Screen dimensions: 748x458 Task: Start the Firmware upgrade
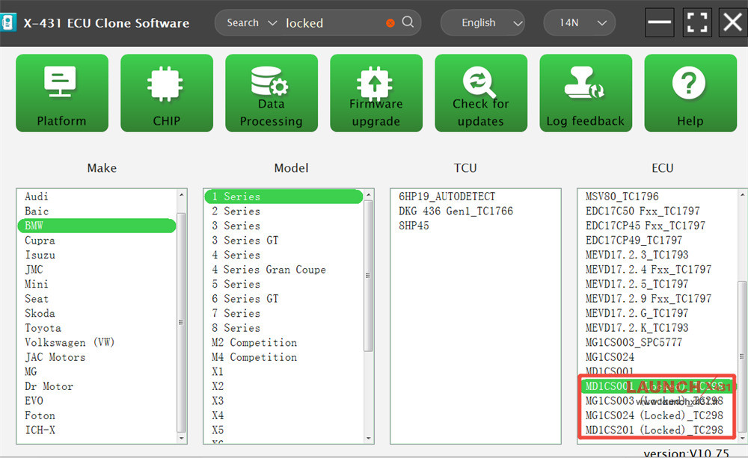[376, 93]
